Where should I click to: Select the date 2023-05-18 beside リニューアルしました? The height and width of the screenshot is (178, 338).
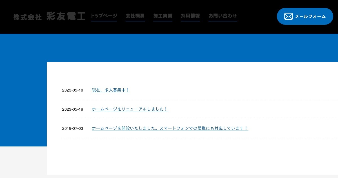click(73, 109)
